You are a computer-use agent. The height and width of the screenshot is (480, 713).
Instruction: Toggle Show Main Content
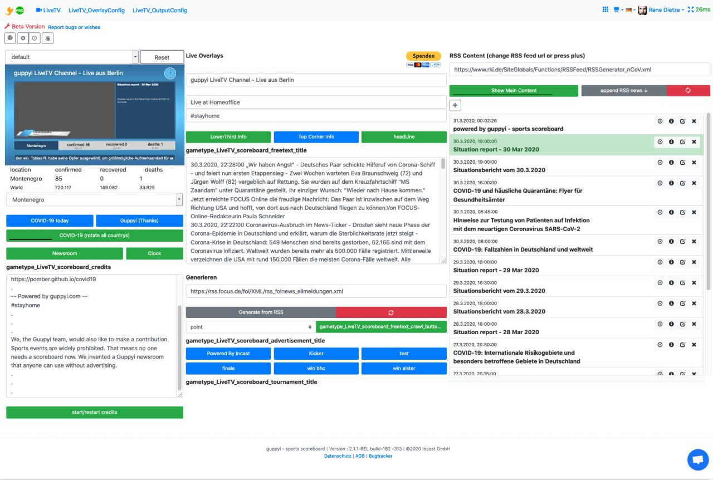[514, 91]
